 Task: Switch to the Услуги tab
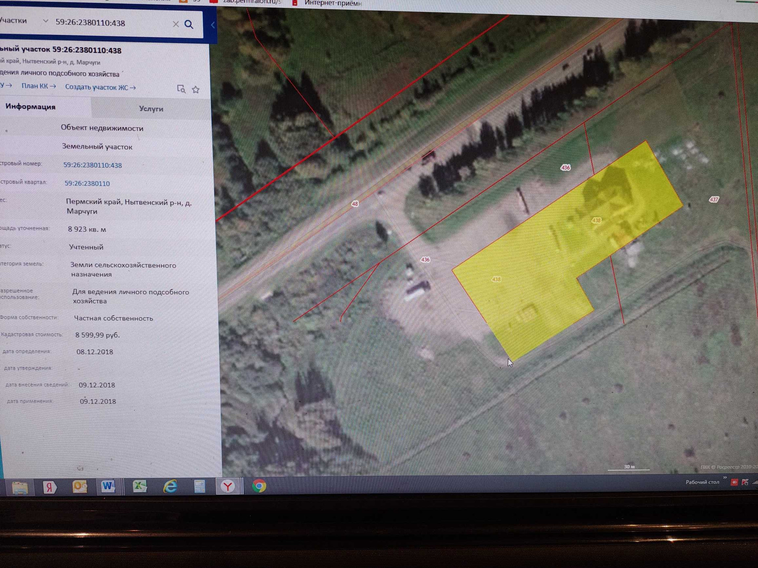click(x=151, y=109)
